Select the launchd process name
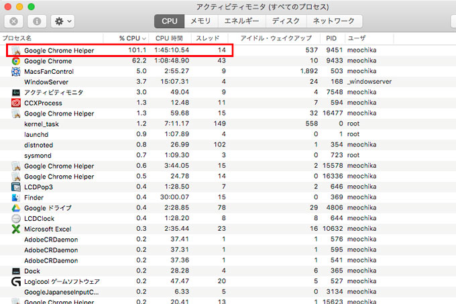Viewport: 456px width, 304px height. pos(36,135)
